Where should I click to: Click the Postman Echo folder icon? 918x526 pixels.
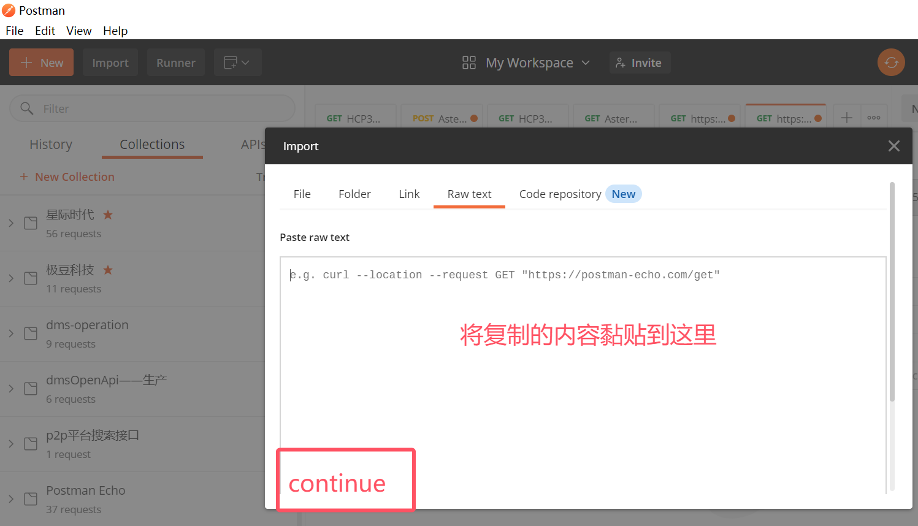(x=31, y=499)
